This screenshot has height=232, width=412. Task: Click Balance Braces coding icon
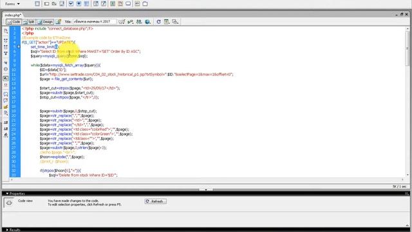click(x=6, y=69)
